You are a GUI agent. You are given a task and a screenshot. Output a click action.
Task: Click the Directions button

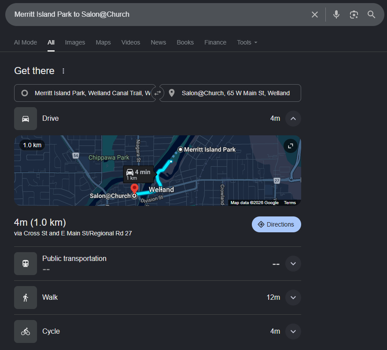276,224
